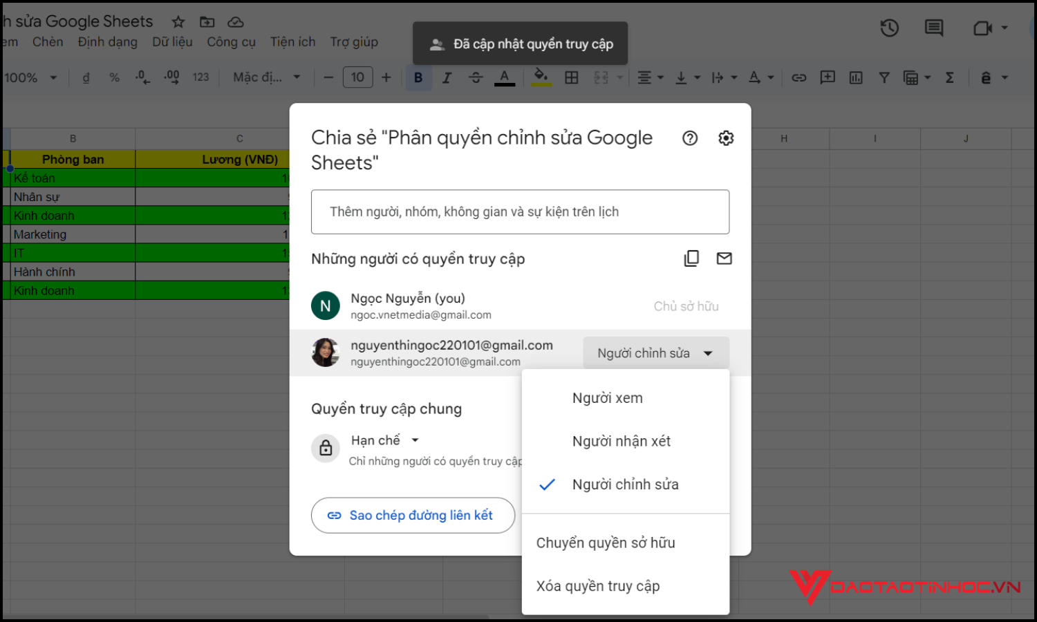Choose Xóa quyền truy cập from the menu
Image resolution: width=1037 pixels, height=622 pixels.
(597, 585)
